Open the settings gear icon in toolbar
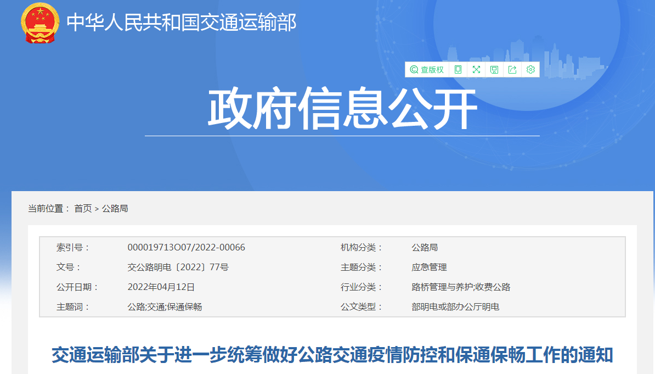The height and width of the screenshot is (374, 655). (530, 69)
